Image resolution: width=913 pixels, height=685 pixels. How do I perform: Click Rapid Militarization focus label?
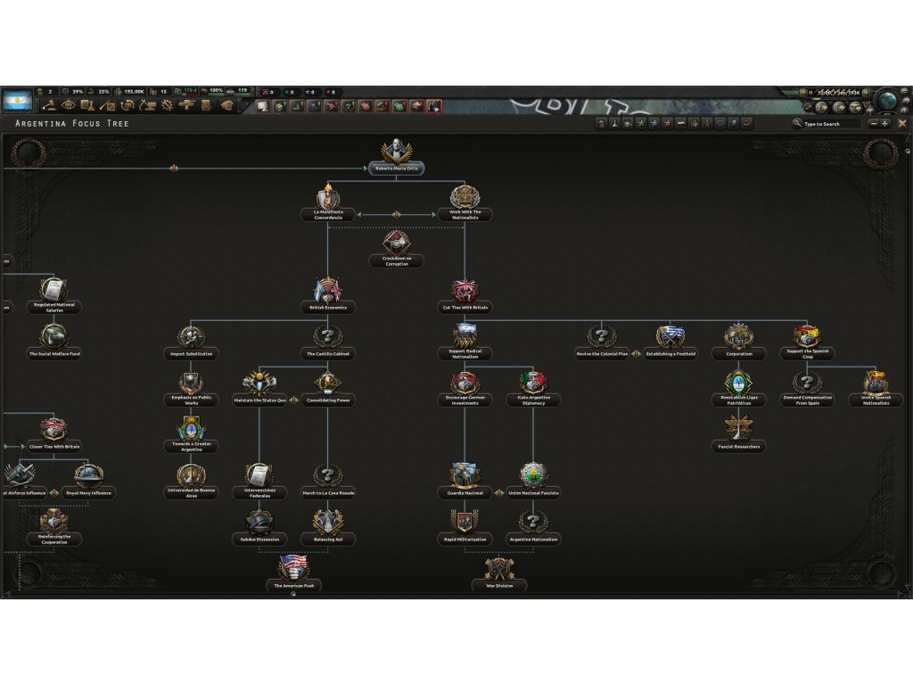click(x=465, y=540)
